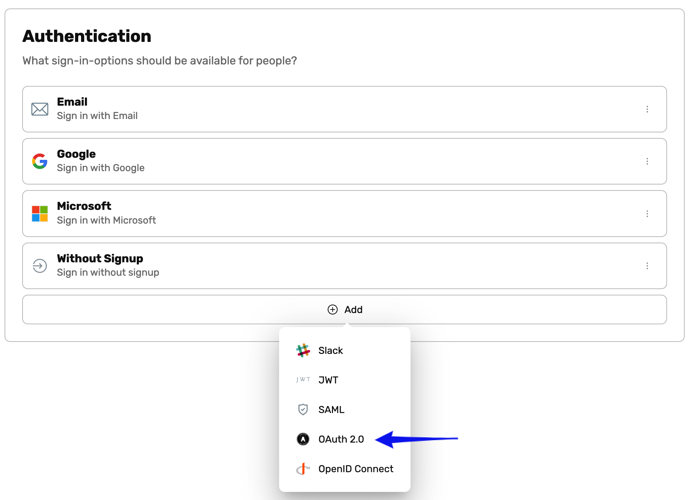Click the SAML shield icon
The width and height of the screenshot is (697, 500).
coord(303,409)
